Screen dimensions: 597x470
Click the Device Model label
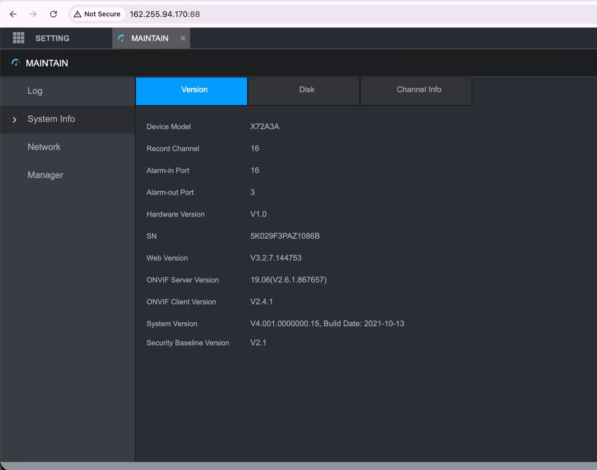168,126
